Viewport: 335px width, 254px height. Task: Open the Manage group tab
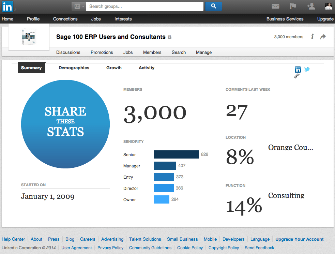[204, 53]
